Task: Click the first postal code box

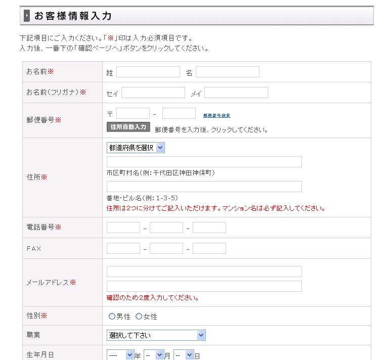Action: tap(133, 113)
